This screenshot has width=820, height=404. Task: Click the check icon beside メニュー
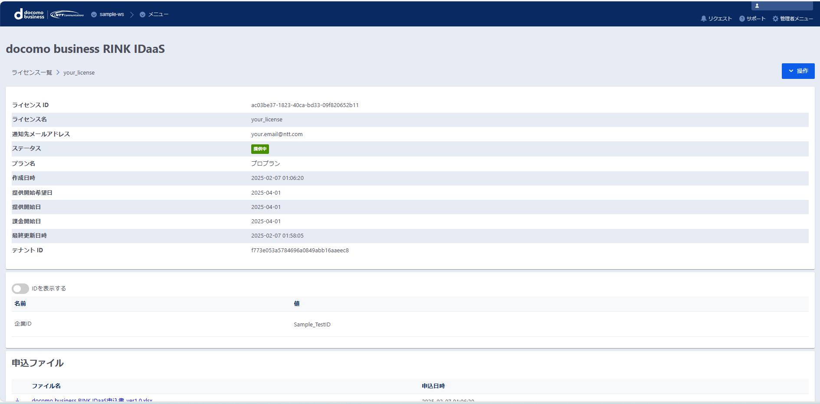[142, 15]
